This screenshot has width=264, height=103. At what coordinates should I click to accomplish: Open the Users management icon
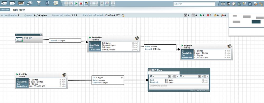pos(256,4)
